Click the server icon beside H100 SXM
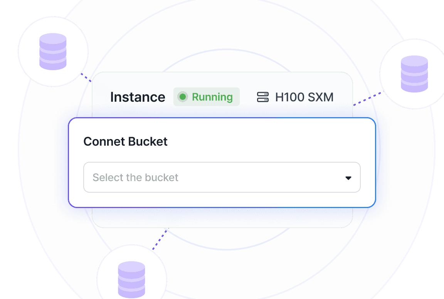444x299 pixels. pyautogui.click(x=262, y=97)
